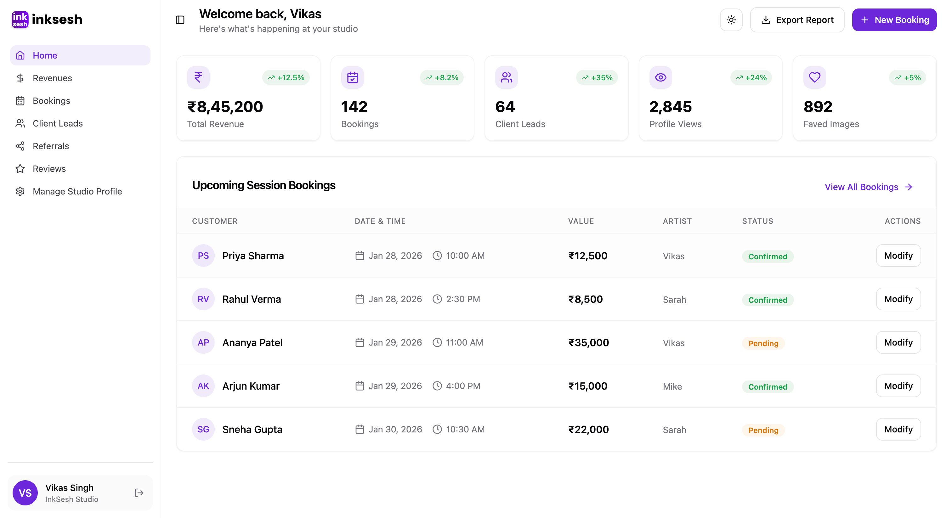Click the New Booking button
Viewport: 952px width, 518px height.
click(894, 20)
